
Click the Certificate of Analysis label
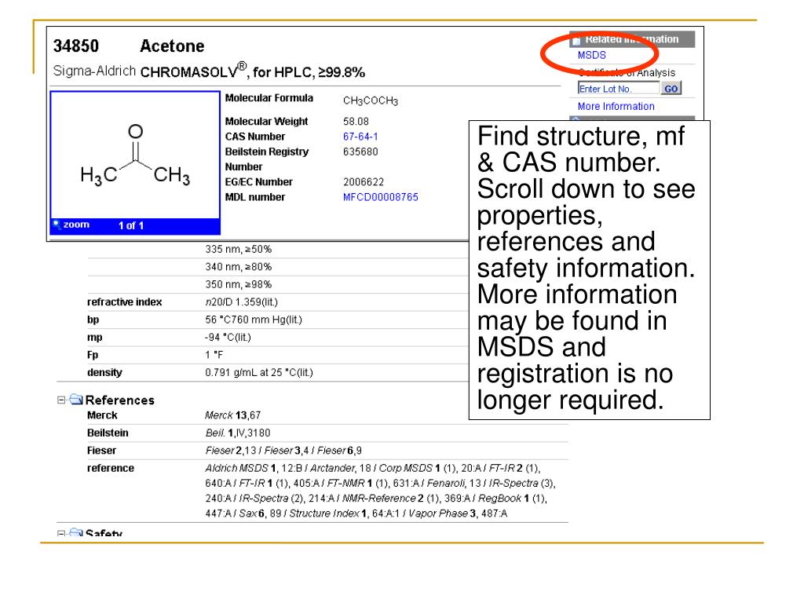coord(627,72)
